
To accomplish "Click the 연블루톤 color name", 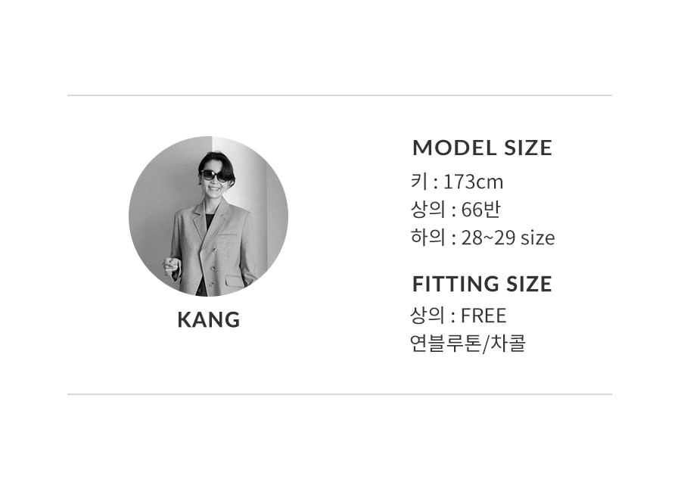I will (446, 344).
